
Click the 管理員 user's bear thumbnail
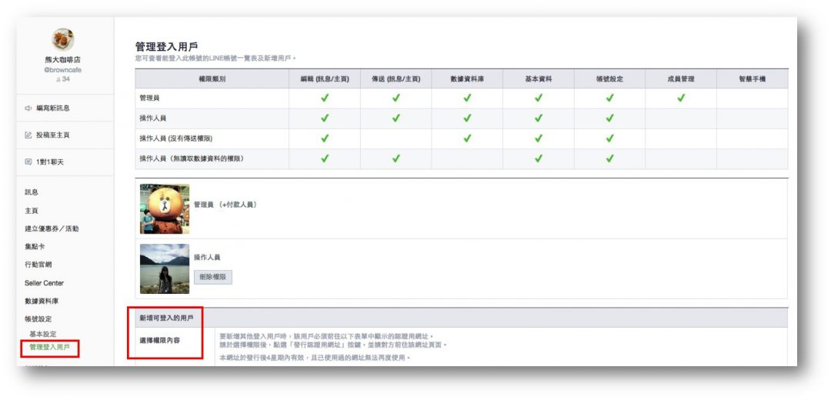164,208
